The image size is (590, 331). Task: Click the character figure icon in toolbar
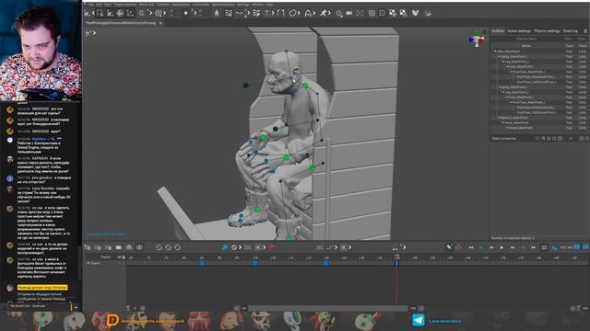pyautogui.click(x=217, y=13)
